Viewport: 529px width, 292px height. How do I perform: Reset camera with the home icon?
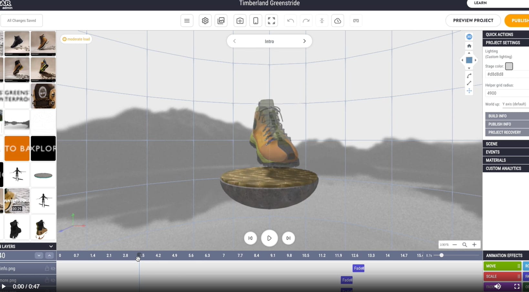(x=469, y=46)
